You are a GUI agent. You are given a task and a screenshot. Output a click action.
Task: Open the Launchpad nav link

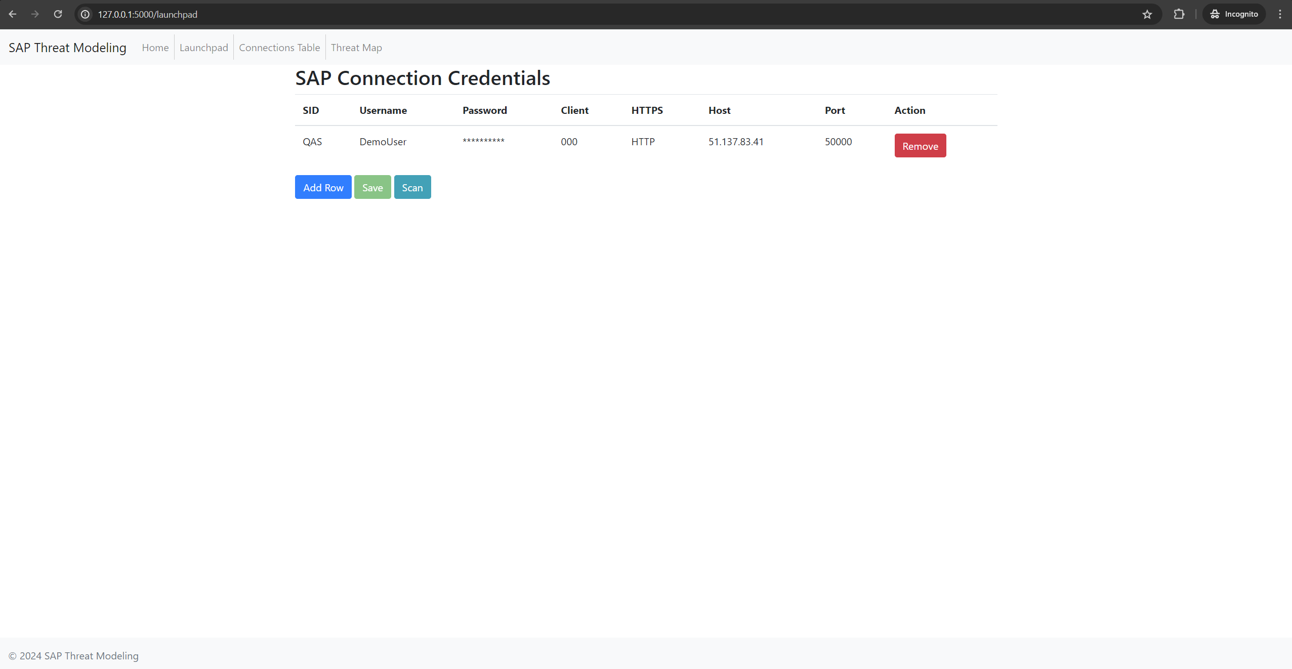coord(203,48)
